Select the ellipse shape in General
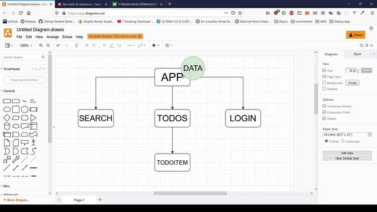 pyautogui.click(x=6, y=110)
